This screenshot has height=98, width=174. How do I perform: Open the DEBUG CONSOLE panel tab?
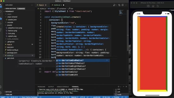click(x=63, y=87)
